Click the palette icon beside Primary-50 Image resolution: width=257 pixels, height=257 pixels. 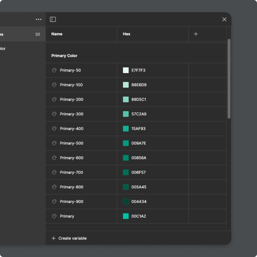coord(54,70)
